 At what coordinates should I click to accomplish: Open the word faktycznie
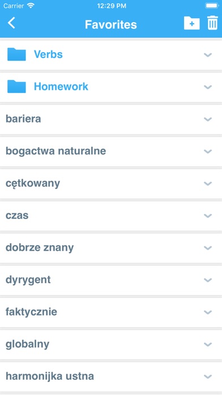pyautogui.click(x=31, y=312)
